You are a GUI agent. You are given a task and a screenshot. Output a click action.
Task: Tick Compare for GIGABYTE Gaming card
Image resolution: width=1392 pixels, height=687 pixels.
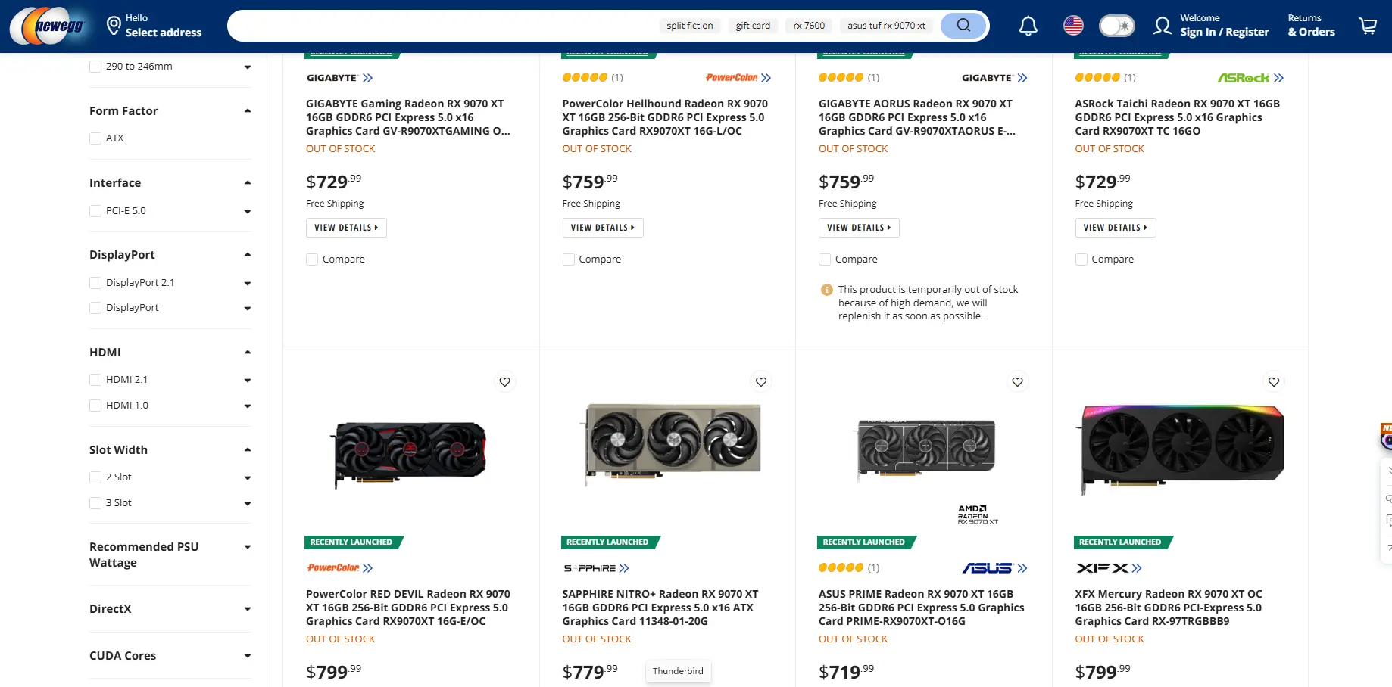(x=312, y=260)
